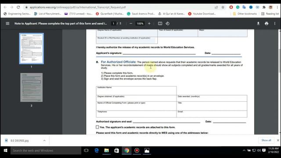Open Saudi Aramco Prod bookmark
The height and width of the screenshot is (158, 281).
(x=141, y=14)
